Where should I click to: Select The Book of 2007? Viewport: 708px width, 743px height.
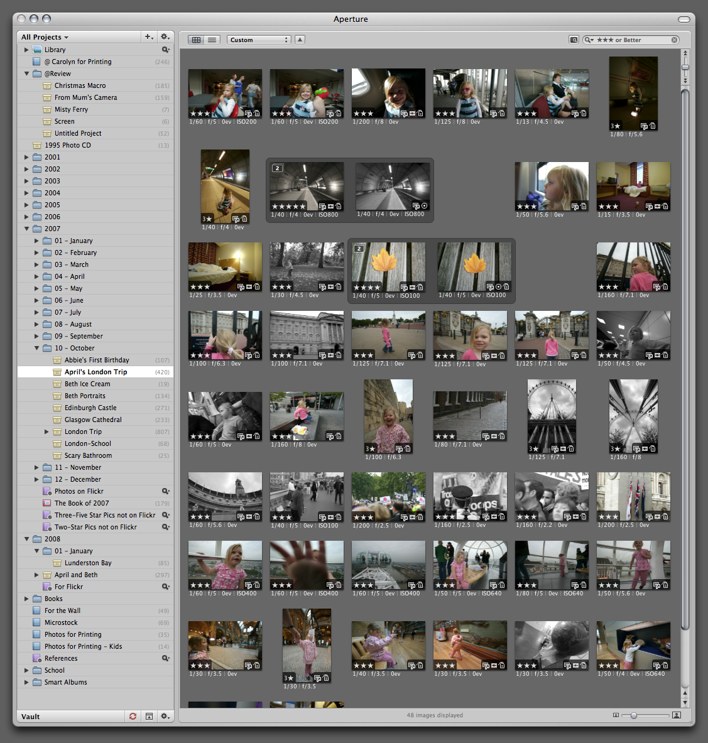tap(95, 503)
